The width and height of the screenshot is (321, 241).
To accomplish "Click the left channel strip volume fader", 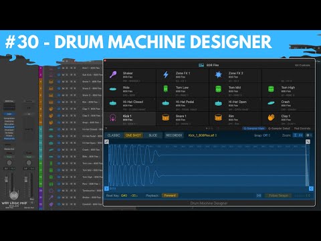I will point(6,179).
